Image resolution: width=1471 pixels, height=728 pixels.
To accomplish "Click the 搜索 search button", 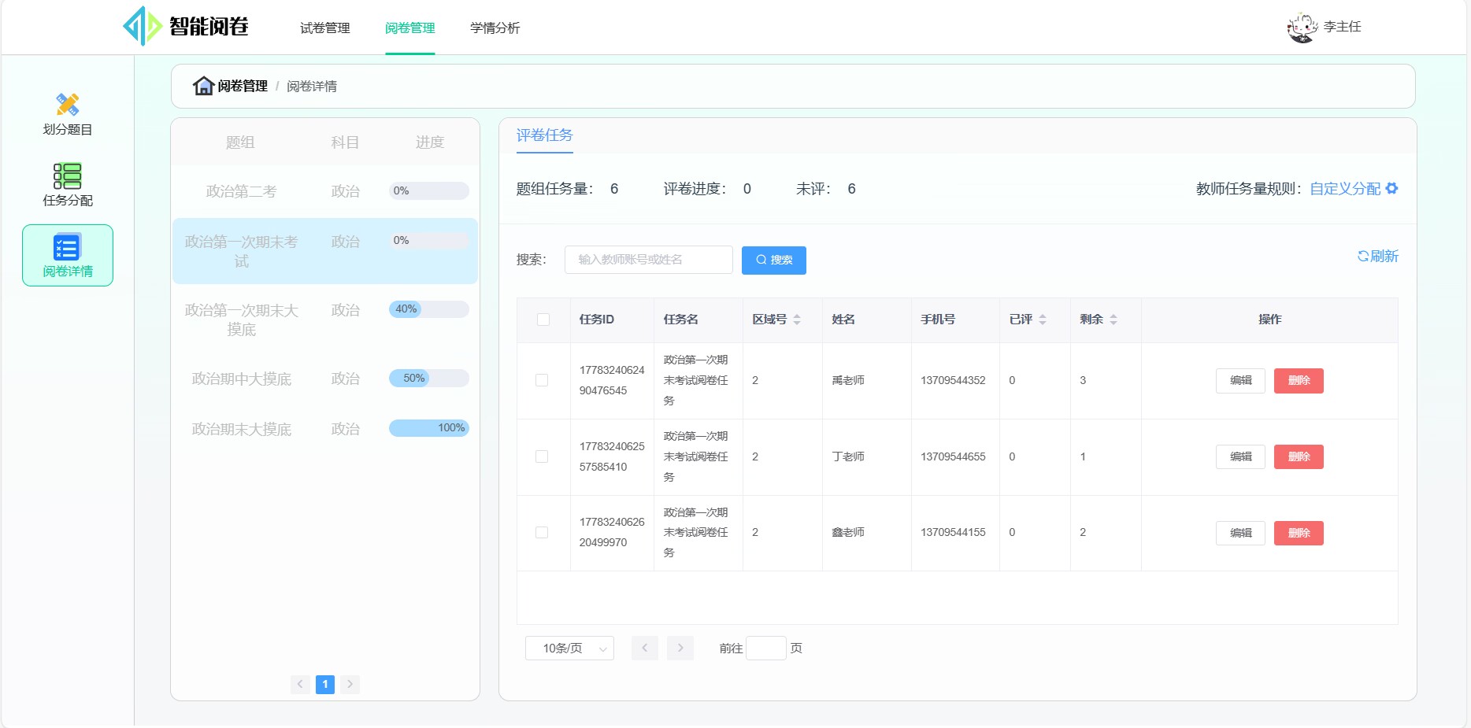I will 773,260.
